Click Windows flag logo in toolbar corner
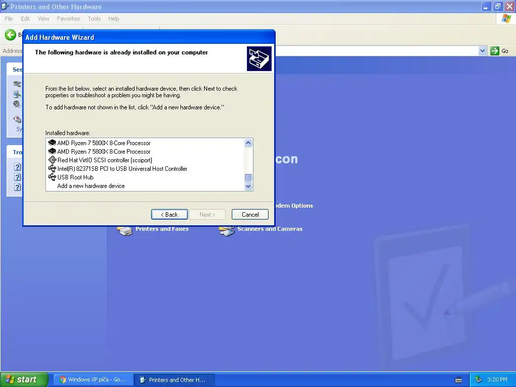This screenshot has width=516, height=387. coord(506,19)
